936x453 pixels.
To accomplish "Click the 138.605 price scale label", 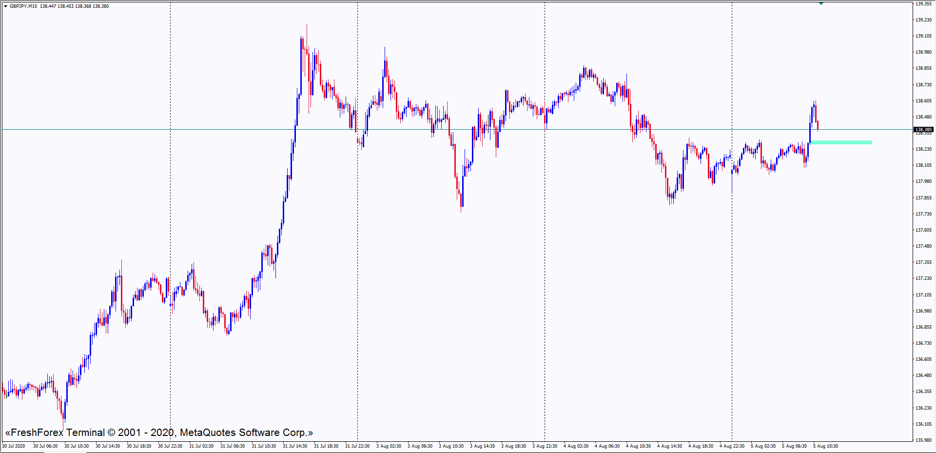I will tap(923, 101).
